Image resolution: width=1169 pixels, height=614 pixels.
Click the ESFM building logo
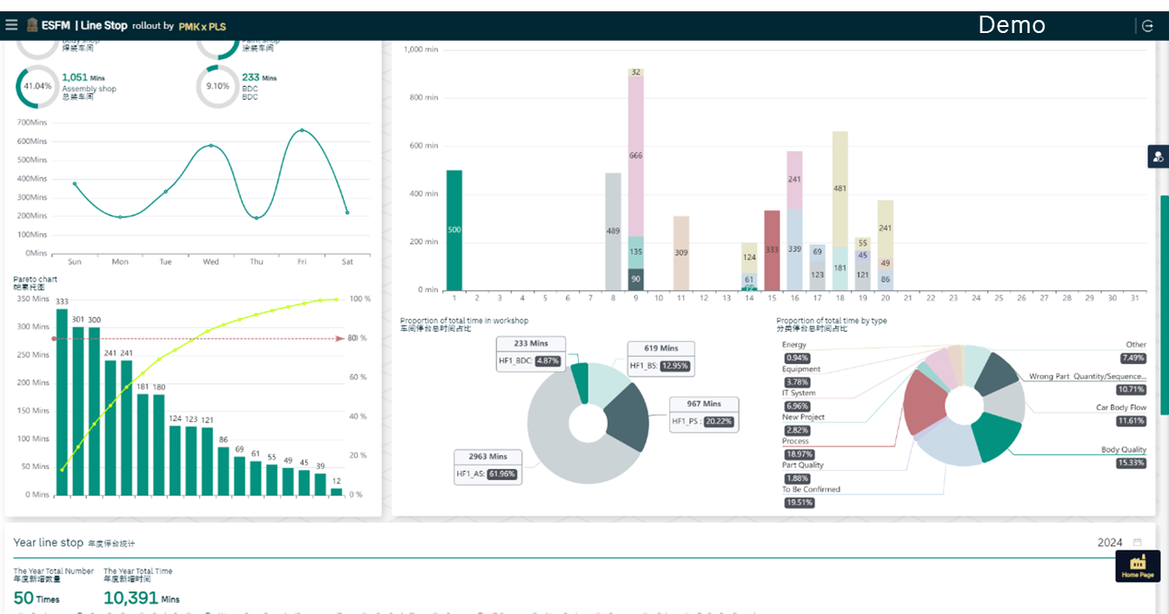pos(32,25)
